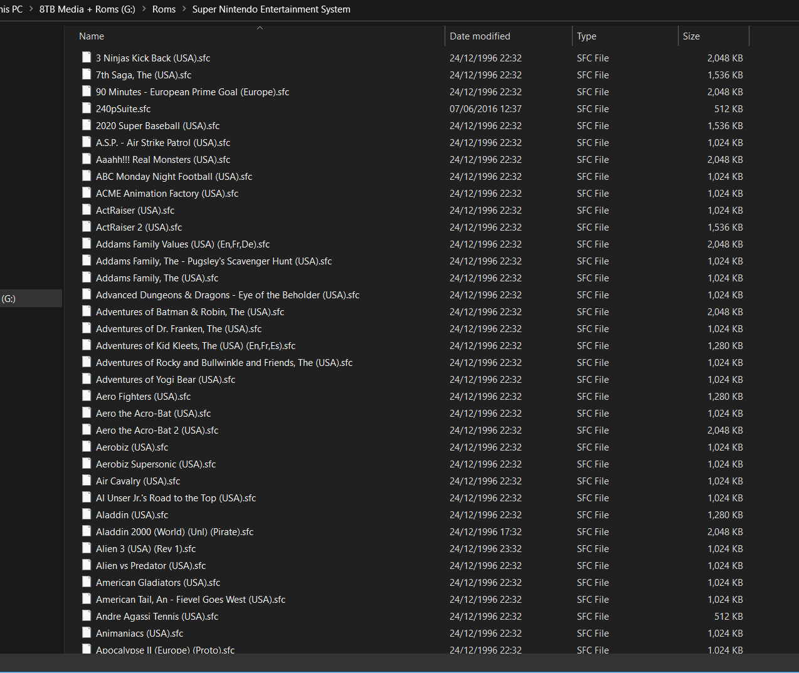
Task: Click the file icon for 3 Ninjas Kick Back
Action: pyautogui.click(x=87, y=58)
